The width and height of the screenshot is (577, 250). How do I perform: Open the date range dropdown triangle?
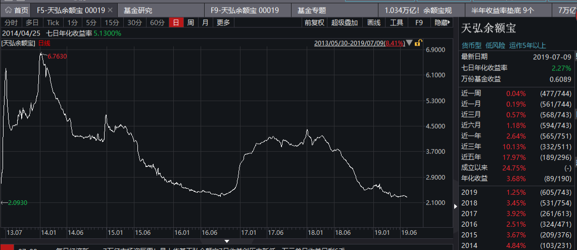pos(410,43)
